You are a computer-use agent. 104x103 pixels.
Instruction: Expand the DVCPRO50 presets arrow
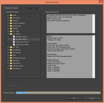[8, 50]
